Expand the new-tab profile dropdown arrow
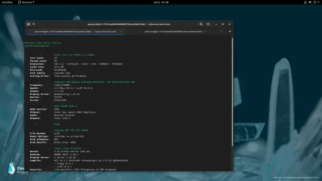The height and width of the screenshot is (181, 322). [34, 24]
